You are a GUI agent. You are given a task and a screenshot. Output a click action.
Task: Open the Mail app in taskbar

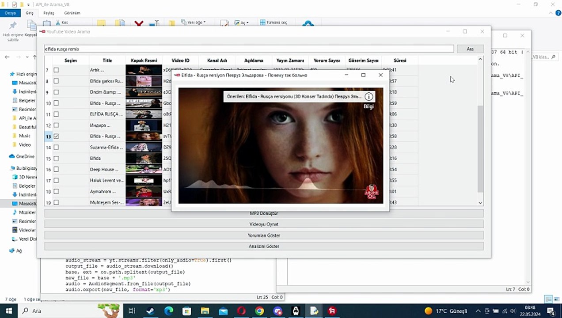[223, 311]
